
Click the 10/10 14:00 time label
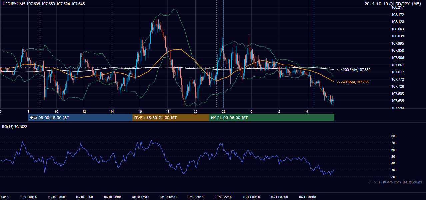click(112, 197)
